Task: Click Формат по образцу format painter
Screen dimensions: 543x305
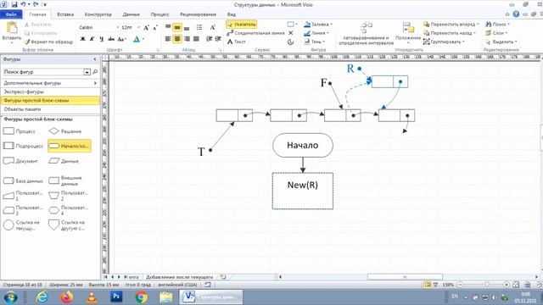Action: click(x=49, y=42)
